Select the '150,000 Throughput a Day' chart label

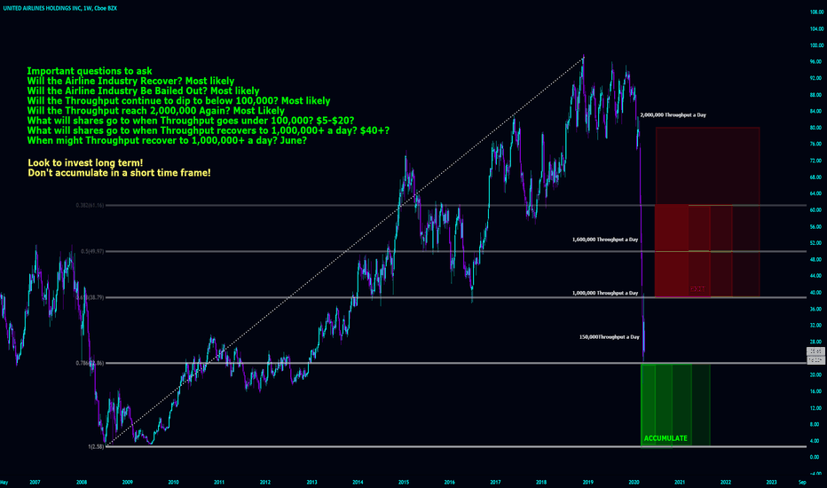point(610,336)
